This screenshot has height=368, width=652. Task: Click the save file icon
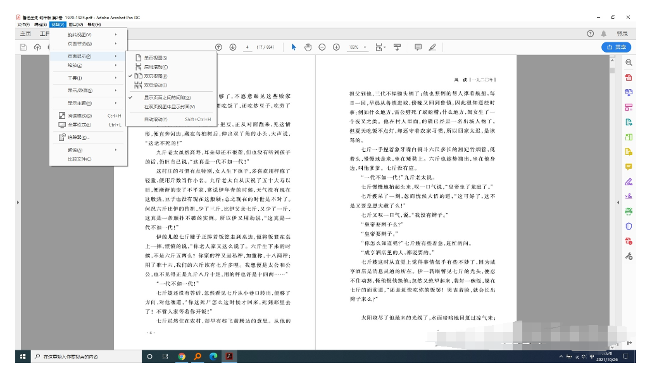pos(23,47)
